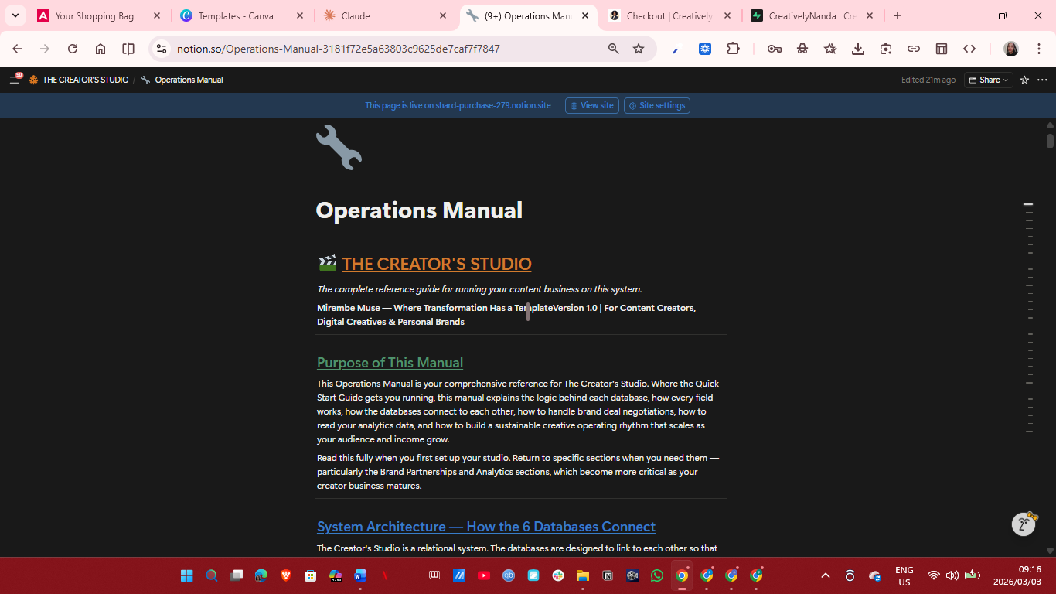The image size is (1056, 594).
Task: Bookmark this page using the address bar star
Action: click(639, 49)
